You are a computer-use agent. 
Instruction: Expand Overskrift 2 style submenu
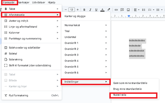click(x=86, y=49)
